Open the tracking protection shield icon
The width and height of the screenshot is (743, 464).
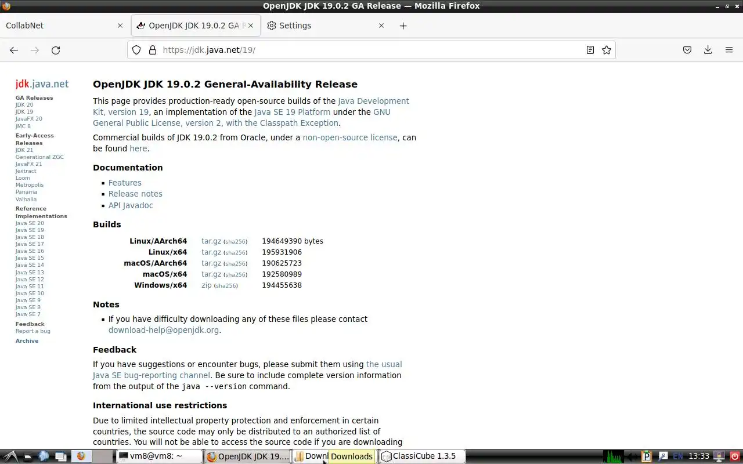[x=136, y=50]
